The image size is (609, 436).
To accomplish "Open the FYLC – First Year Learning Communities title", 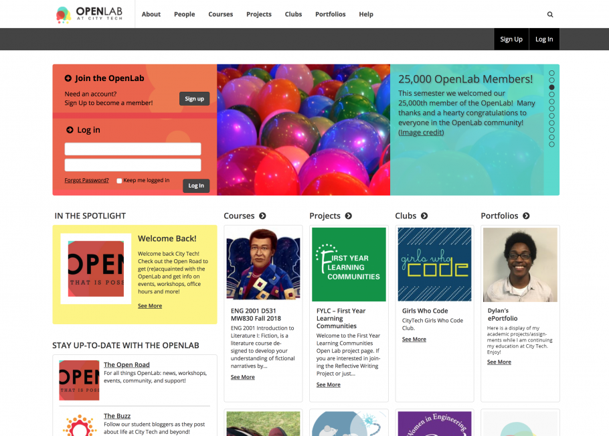I will pyautogui.click(x=341, y=318).
